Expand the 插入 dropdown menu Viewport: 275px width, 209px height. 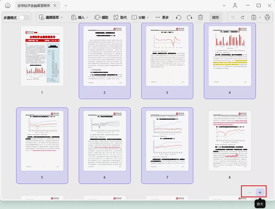click(80, 17)
